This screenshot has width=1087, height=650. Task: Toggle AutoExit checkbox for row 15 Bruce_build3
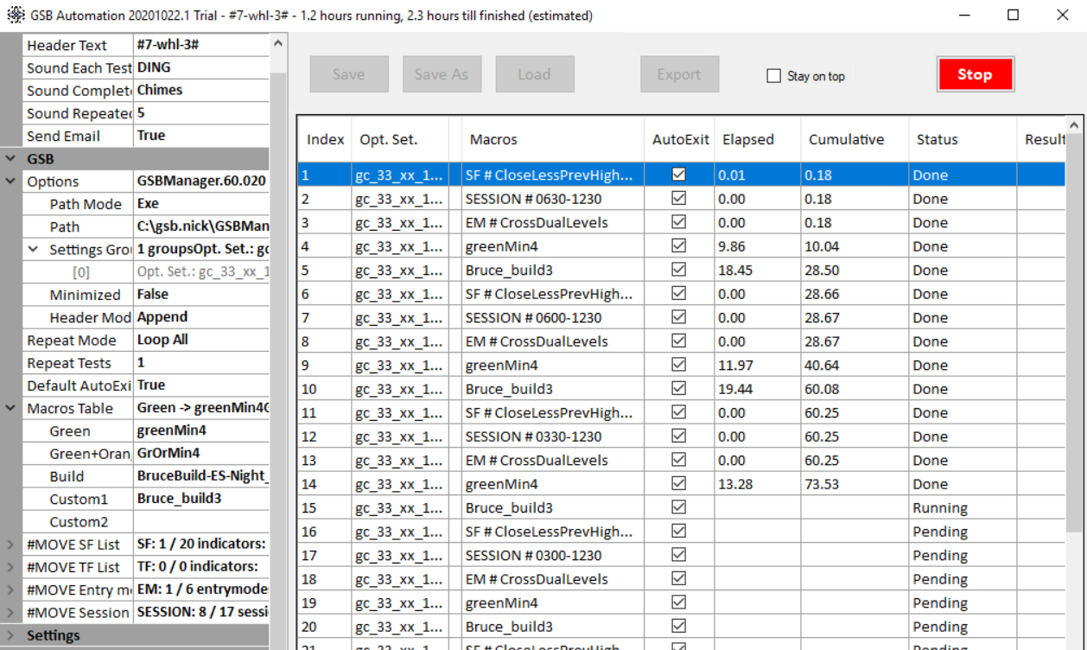(679, 507)
